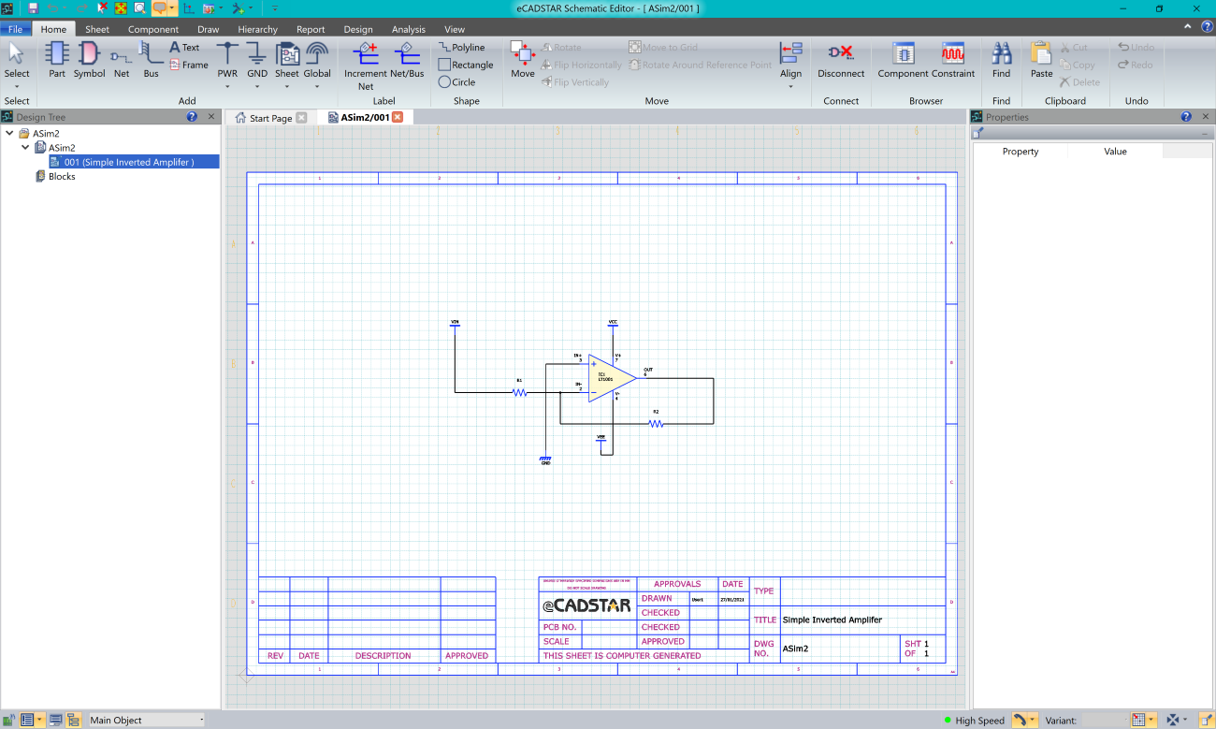1216x729 pixels.
Task: Select 001 (Simple Inverted Amplifer) sheet in tree
Action: coord(134,162)
